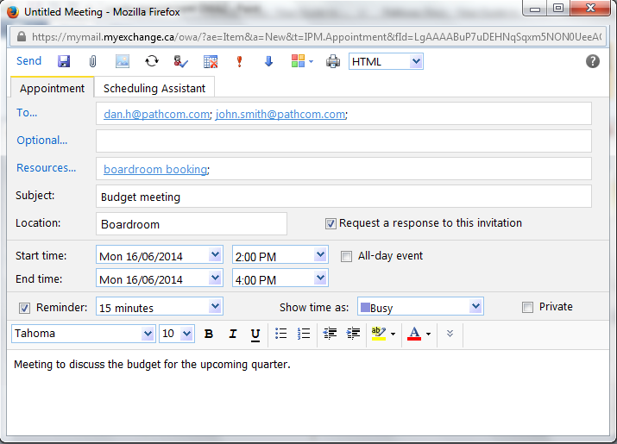Open the highlight color picker arrow
Viewport: 617px width, 444px height.
(x=393, y=335)
